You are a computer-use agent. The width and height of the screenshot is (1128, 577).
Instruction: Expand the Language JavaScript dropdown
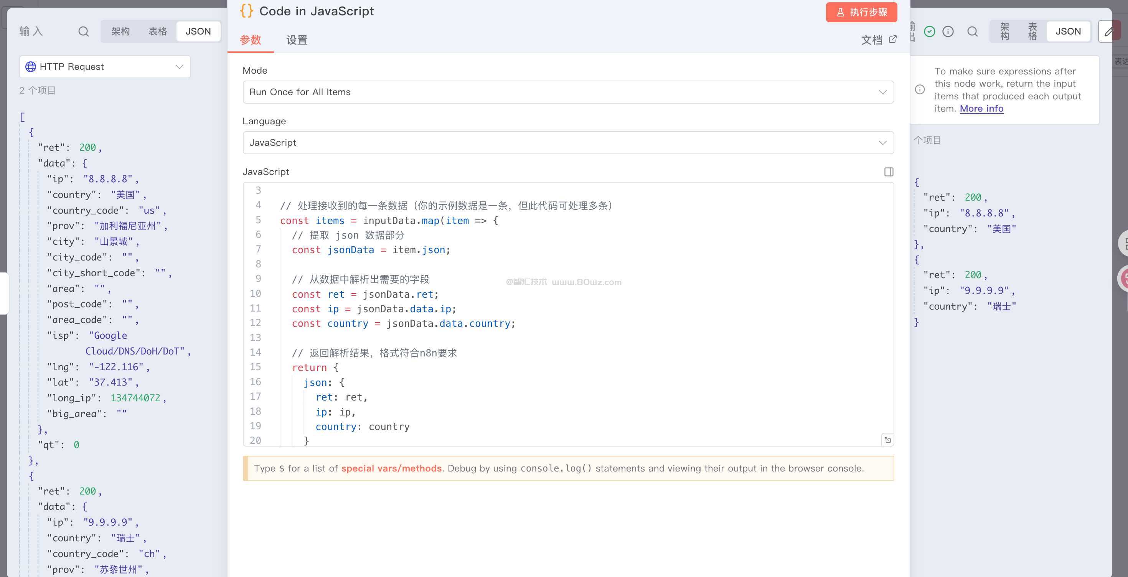point(568,143)
